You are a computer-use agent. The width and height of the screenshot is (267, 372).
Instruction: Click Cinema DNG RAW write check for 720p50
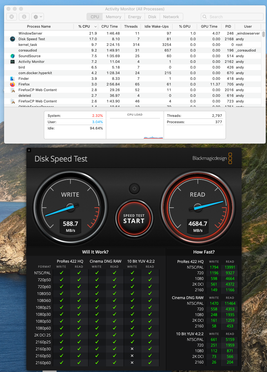pos(97,280)
